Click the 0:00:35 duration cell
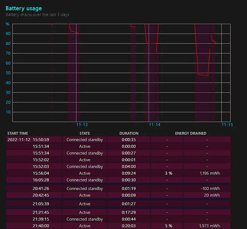 point(129,140)
